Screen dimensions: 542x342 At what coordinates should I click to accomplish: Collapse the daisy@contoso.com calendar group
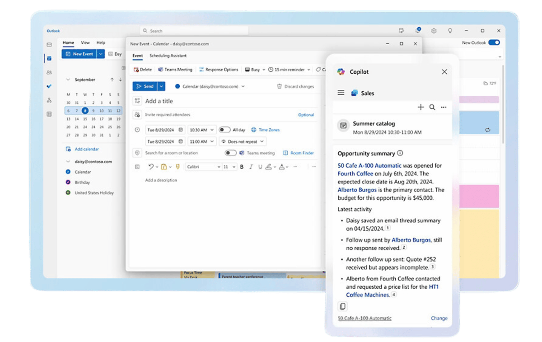click(68, 161)
